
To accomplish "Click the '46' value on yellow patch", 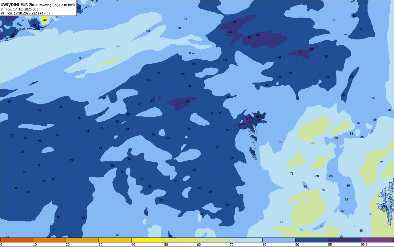I will [x=45, y=20].
